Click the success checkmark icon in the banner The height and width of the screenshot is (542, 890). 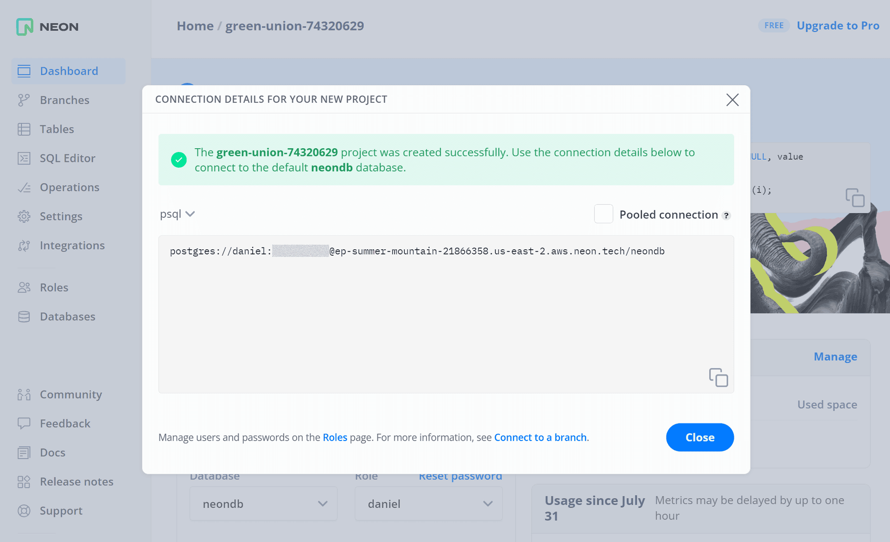[179, 160]
